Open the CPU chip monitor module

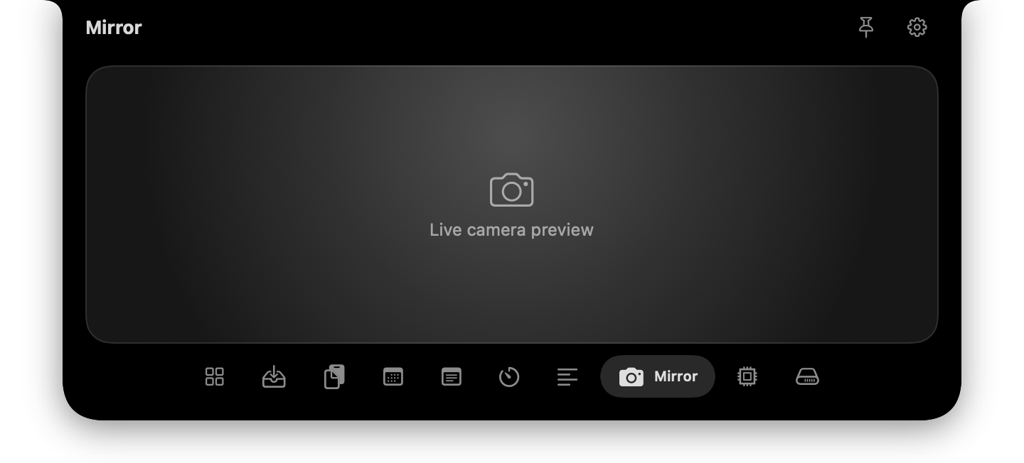click(747, 376)
